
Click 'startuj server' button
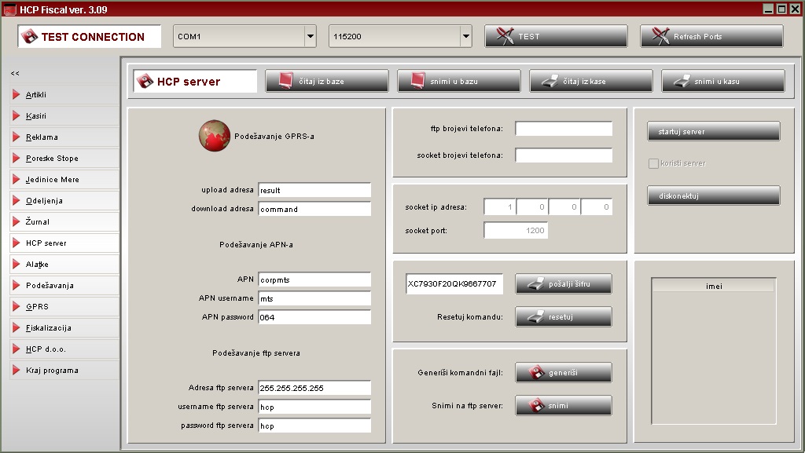pyautogui.click(x=713, y=132)
